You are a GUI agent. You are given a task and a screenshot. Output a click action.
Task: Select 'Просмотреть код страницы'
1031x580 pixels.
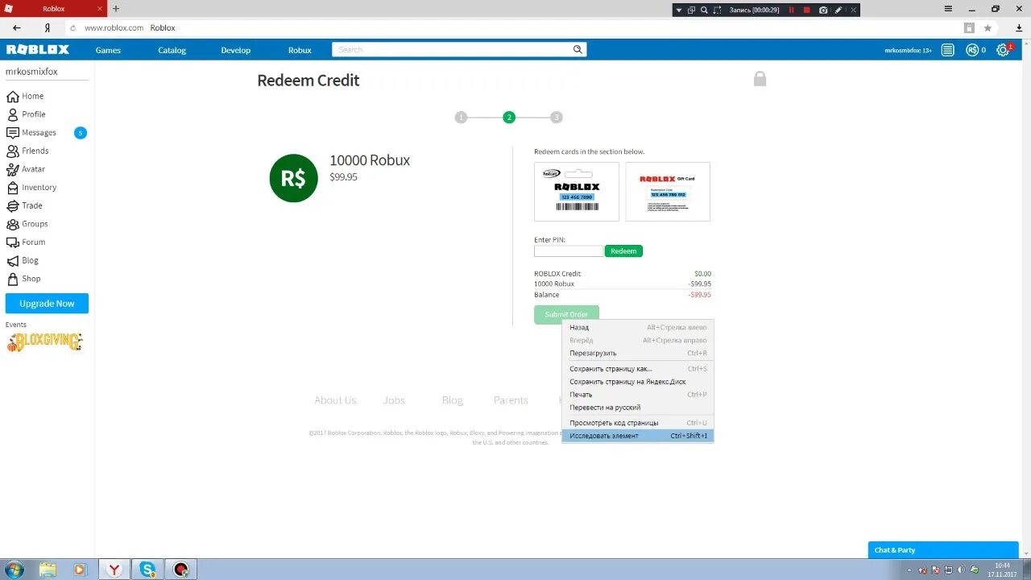click(637, 423)
